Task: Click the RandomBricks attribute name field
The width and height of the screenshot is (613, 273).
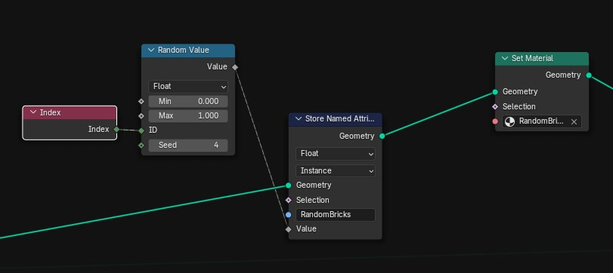Action: tap(336, 215)
